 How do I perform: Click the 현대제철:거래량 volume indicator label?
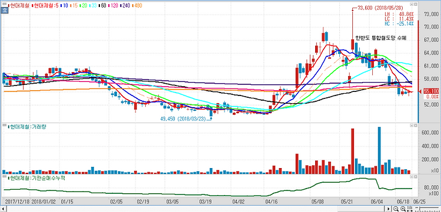click(x=28, y=126)
